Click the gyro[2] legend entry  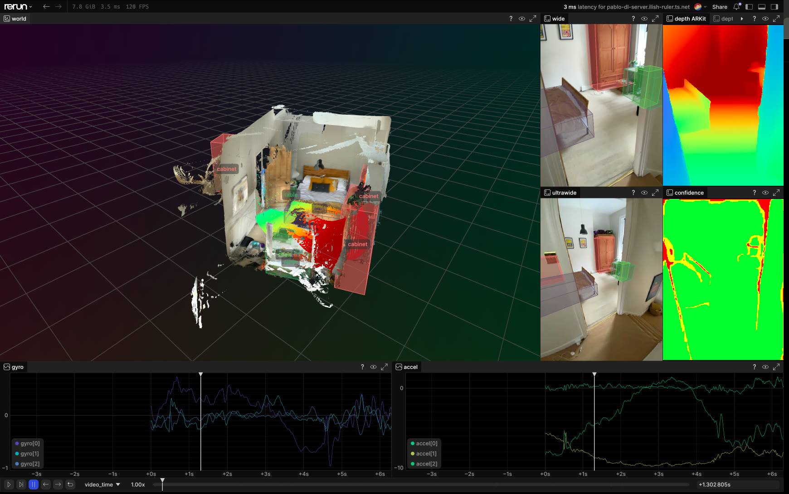point(27,464)
